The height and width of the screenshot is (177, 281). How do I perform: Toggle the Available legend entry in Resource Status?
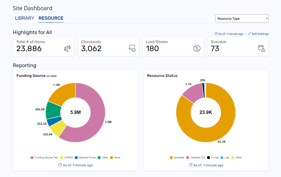tap(177, 158)
